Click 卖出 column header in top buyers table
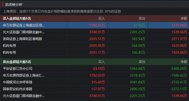Image resolution: width=189 pixels, height=101 pixels. click(x=142, y=18)
